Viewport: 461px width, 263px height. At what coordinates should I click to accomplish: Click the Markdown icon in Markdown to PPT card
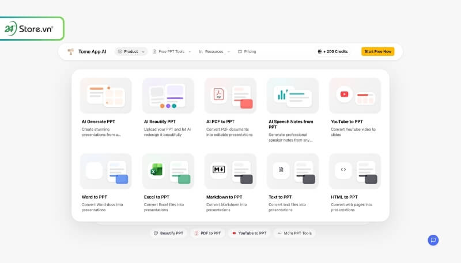pyautogui.click(x=218, y=169)
